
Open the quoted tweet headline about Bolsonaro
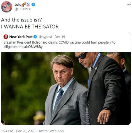[59, 45]
